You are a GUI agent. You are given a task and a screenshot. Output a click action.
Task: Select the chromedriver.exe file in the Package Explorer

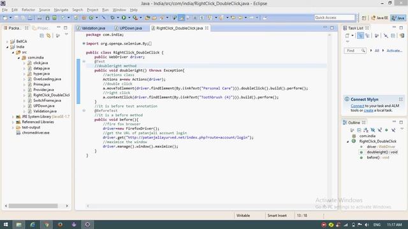36,133
